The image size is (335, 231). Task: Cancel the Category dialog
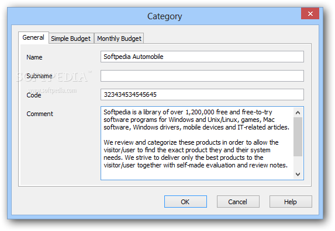[x=238, y=202]
